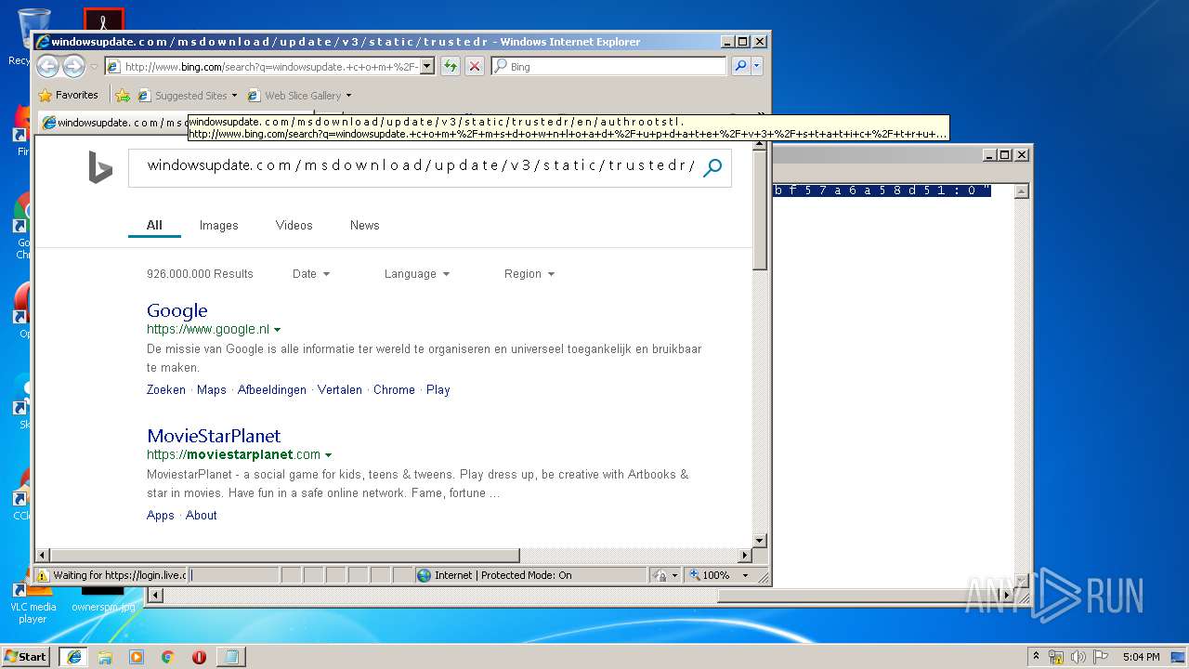Open Windows Explorer folder in taskbar
The width and height of the screenshot is (1189, 669).
(105, 657)
